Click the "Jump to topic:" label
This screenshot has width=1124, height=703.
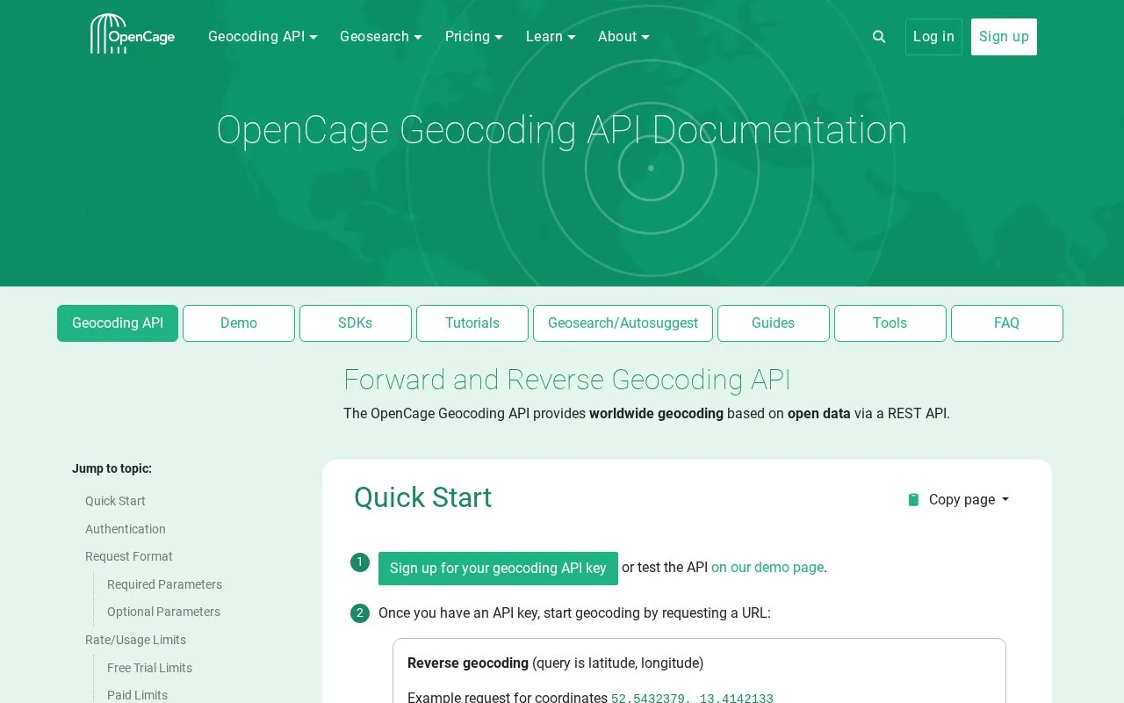tap(112, 468)
